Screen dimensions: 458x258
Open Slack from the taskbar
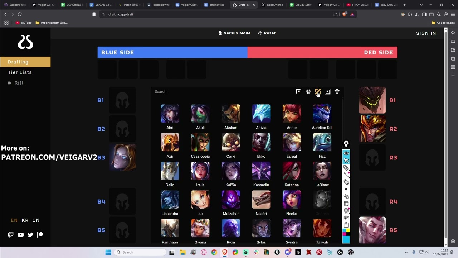tap(256, 252)
